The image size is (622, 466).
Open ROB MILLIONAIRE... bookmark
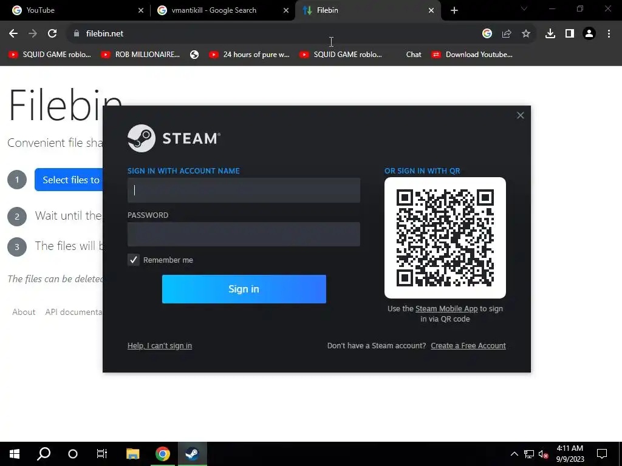[x=140, y=55]
